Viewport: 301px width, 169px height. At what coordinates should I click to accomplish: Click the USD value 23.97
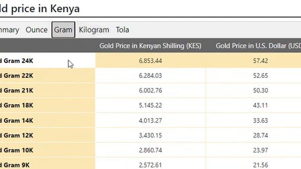(260, 150)
